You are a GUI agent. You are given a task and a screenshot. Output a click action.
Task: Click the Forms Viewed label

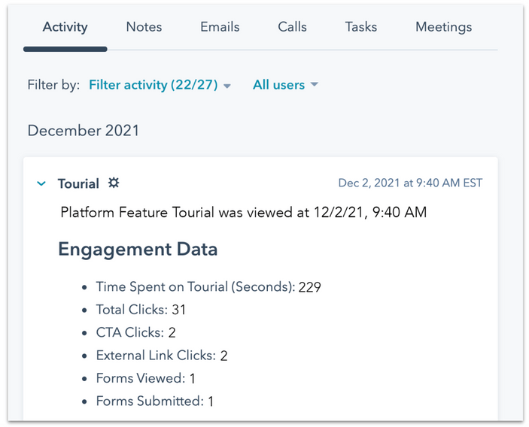(141, 378)
